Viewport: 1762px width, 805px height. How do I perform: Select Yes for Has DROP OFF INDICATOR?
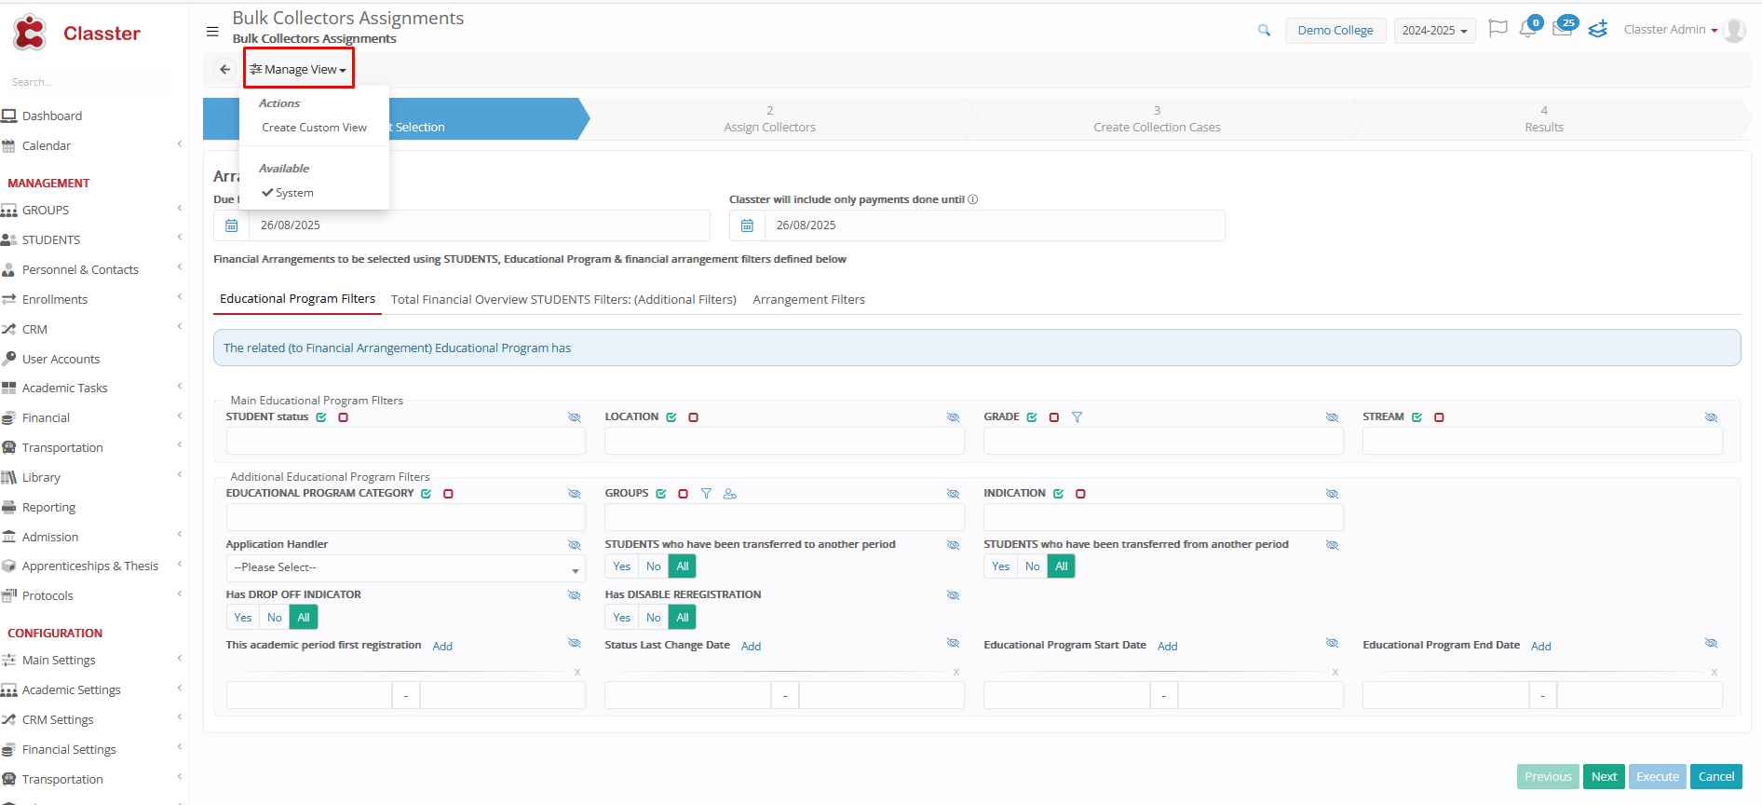tap(243, 618)
